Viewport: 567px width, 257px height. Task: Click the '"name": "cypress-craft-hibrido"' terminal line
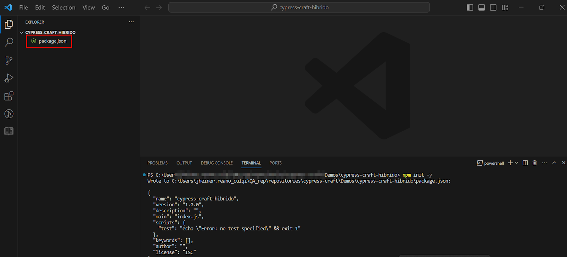(196, 199)
